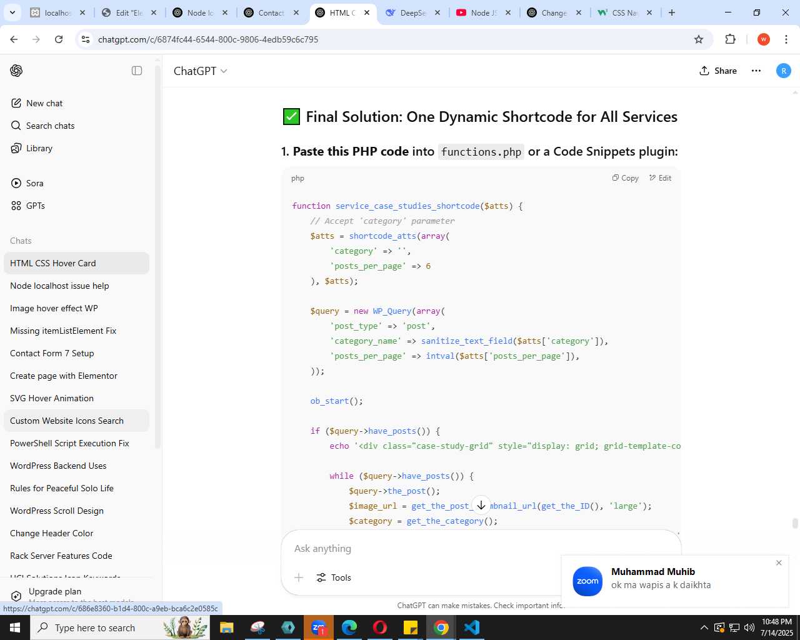This screenshot has height=640, width=800.
Task: Click the ChatGPT logo in sidebar
Action: (16, 71)
